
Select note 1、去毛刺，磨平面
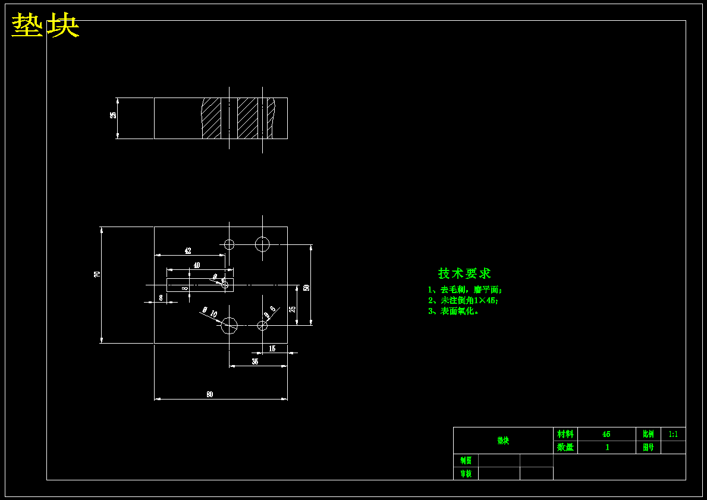click(x=466, y=290)
